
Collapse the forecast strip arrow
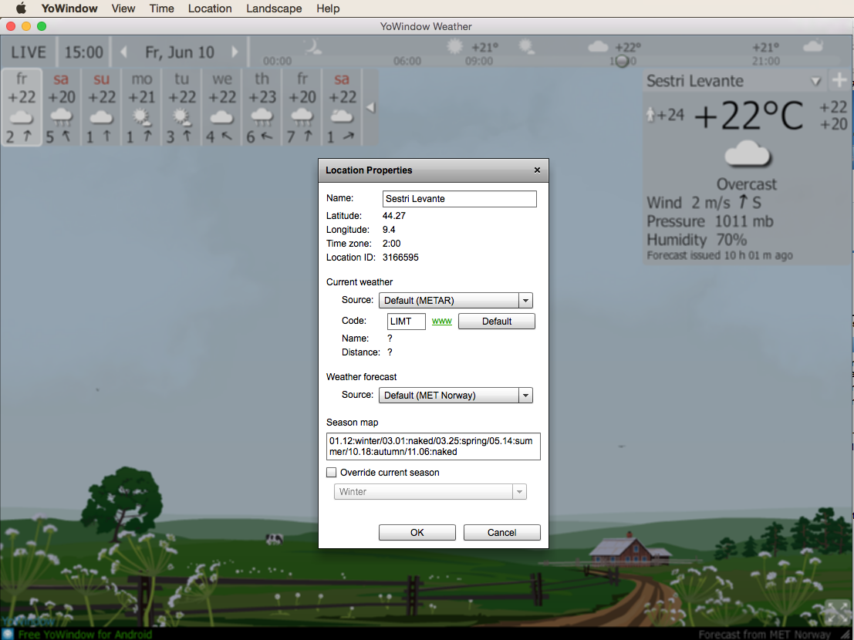point(370,108)
